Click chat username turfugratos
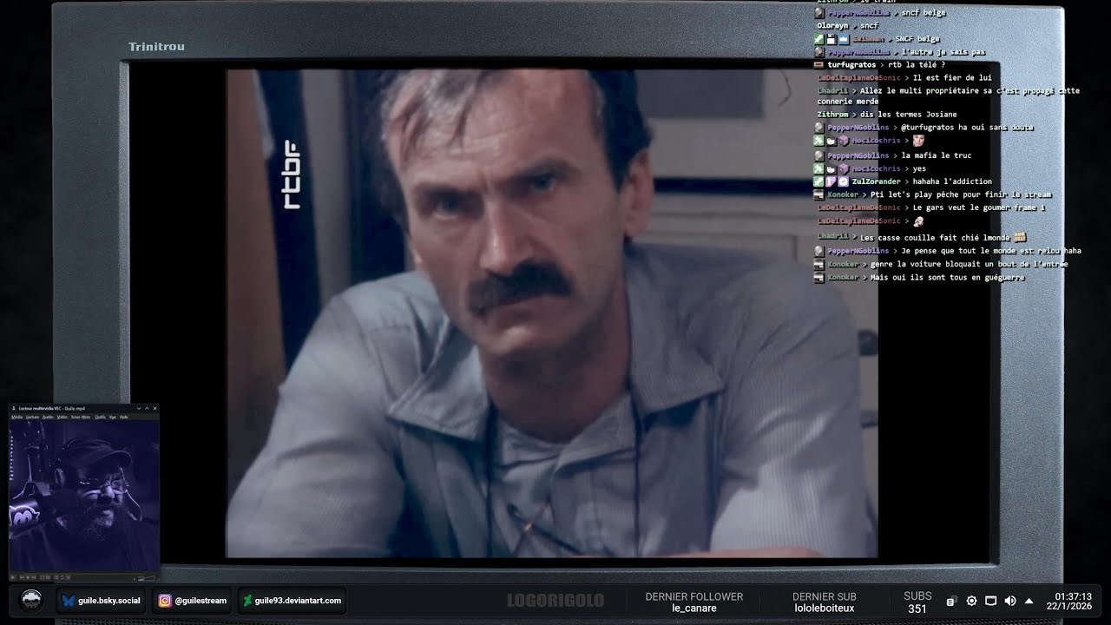Viewport: 1111px width, 625px height. click(x=851, y=64)
